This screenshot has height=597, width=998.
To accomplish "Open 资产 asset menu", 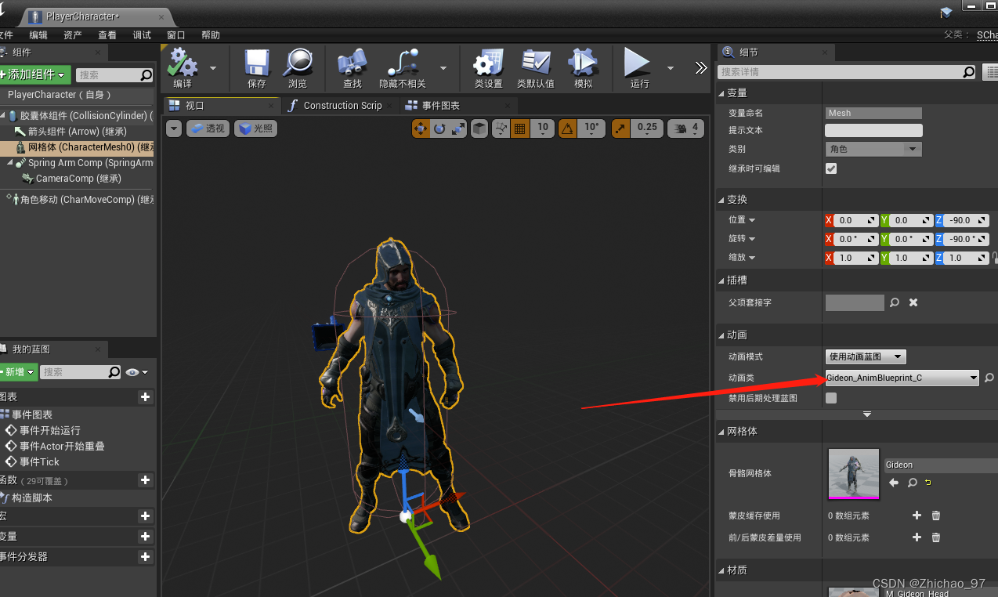I will pos(73,35).
